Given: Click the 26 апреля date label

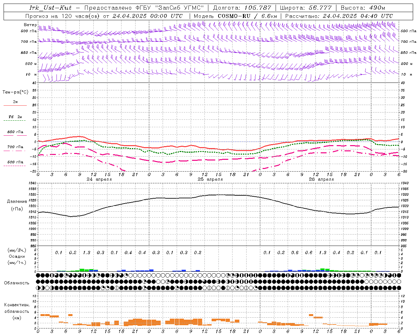Looking at the screenshot, I should tap(321, 179).
